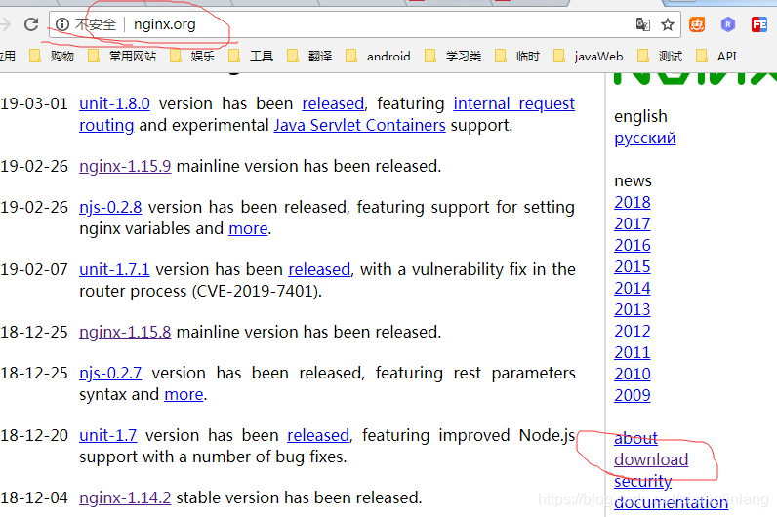Bookmark this page with the star icon
The image size is (777, 517).
coord(668,24)
